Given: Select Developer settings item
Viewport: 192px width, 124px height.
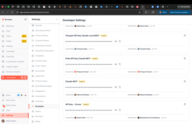Looking at the screenshot, I should point(44,106).
